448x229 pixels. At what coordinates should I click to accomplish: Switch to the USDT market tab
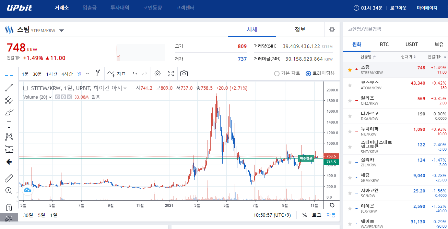click(412, 44)
